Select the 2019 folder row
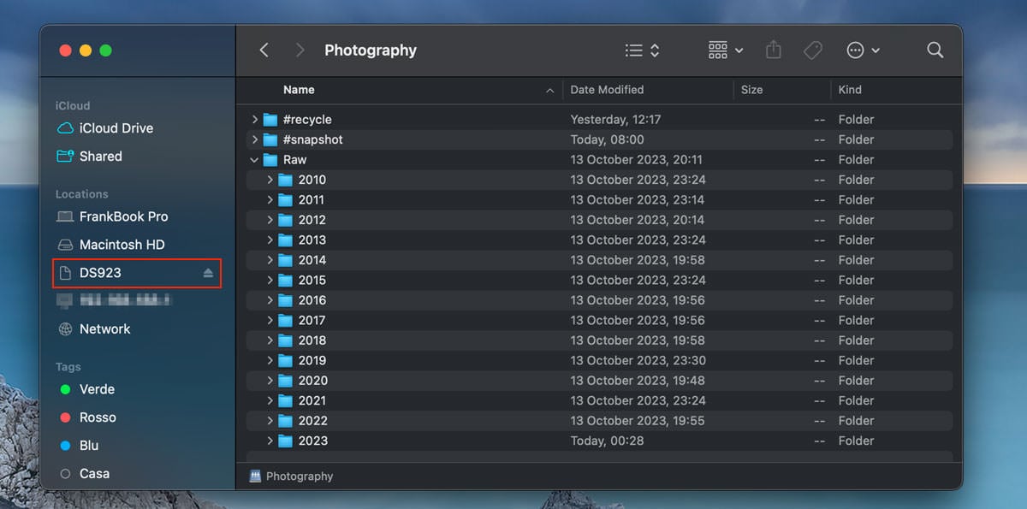Screen dimensions: 1027x509 312,360
